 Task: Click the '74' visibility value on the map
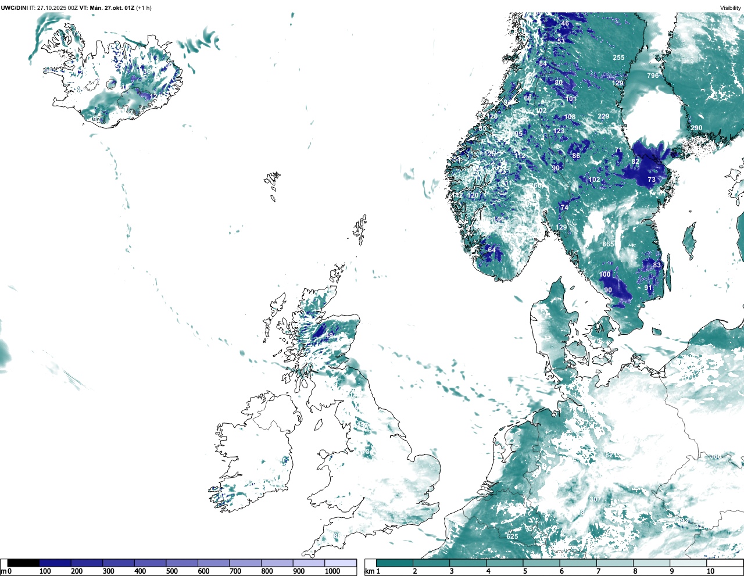(x=564, y=207)
